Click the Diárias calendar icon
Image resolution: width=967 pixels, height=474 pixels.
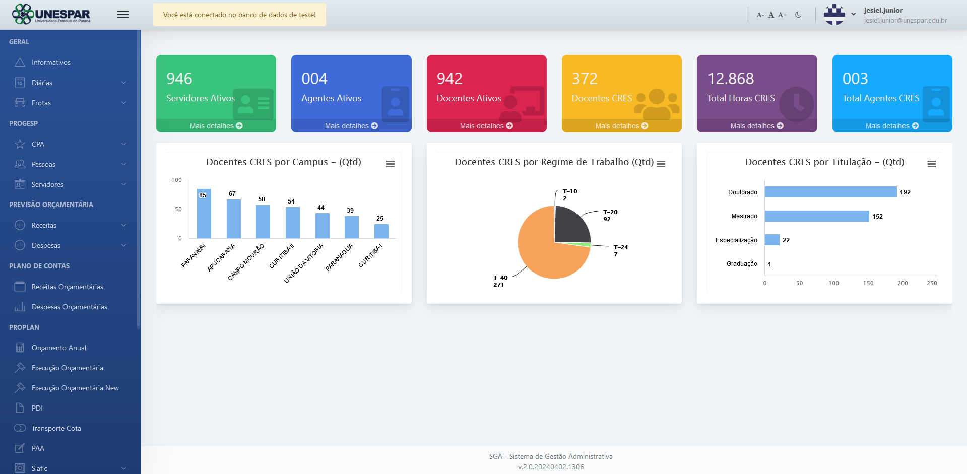(20, 83)
